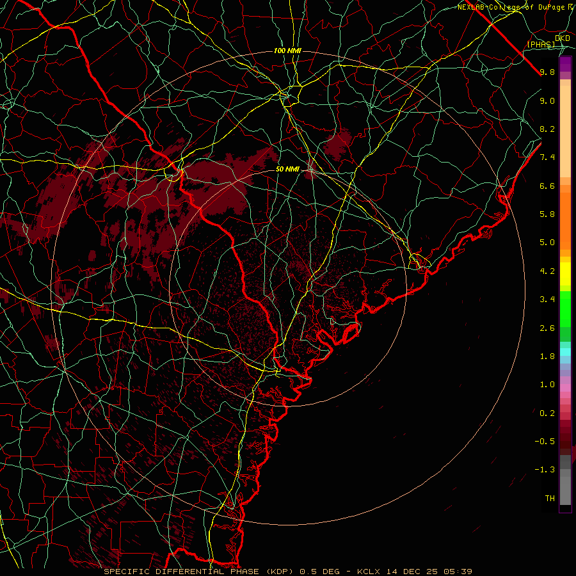Screen dimensions: 576x576
Task: Select the 0.2 scale value
Action: pos(547,413)
